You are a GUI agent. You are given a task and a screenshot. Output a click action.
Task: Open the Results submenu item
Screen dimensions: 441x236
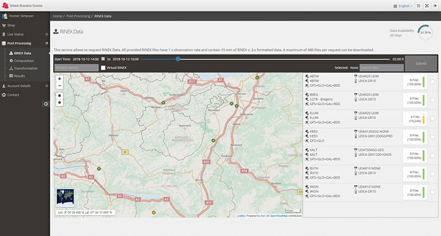19,76
